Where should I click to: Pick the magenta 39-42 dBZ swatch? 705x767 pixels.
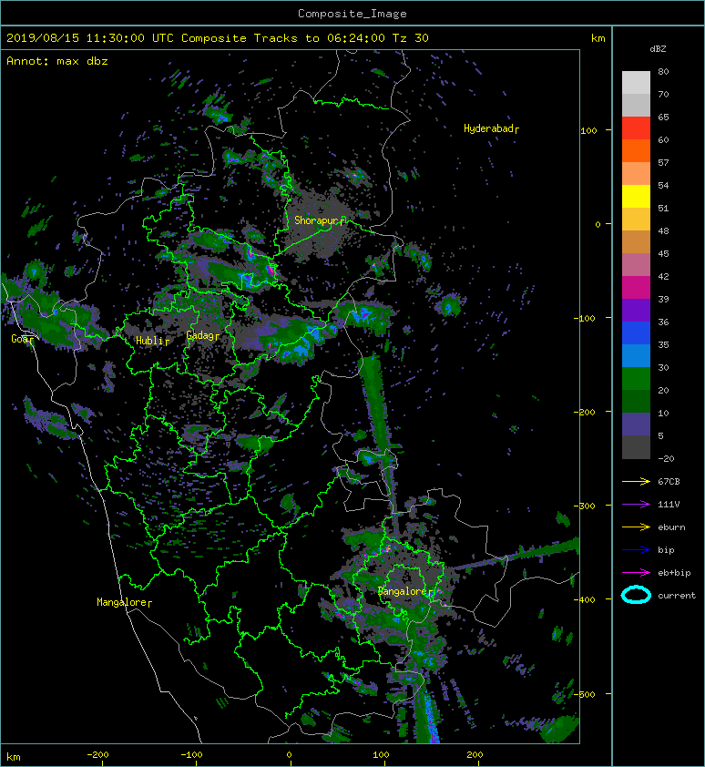pos(636,287)
